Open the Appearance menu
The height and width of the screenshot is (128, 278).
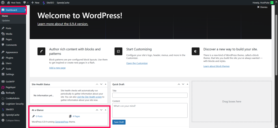click(12, 52)
